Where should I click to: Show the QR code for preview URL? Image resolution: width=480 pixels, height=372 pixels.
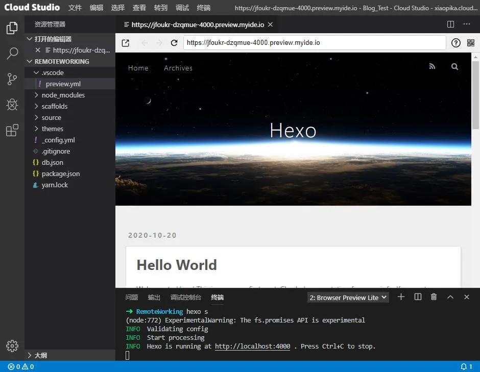470,43
